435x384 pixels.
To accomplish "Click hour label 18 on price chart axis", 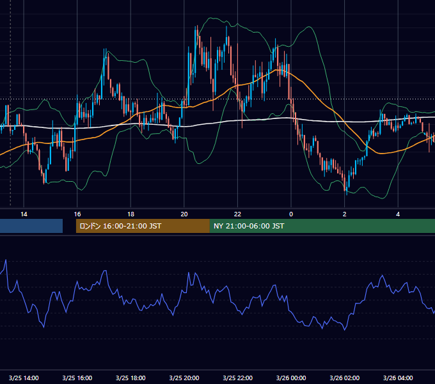I will tap(130, 214).
